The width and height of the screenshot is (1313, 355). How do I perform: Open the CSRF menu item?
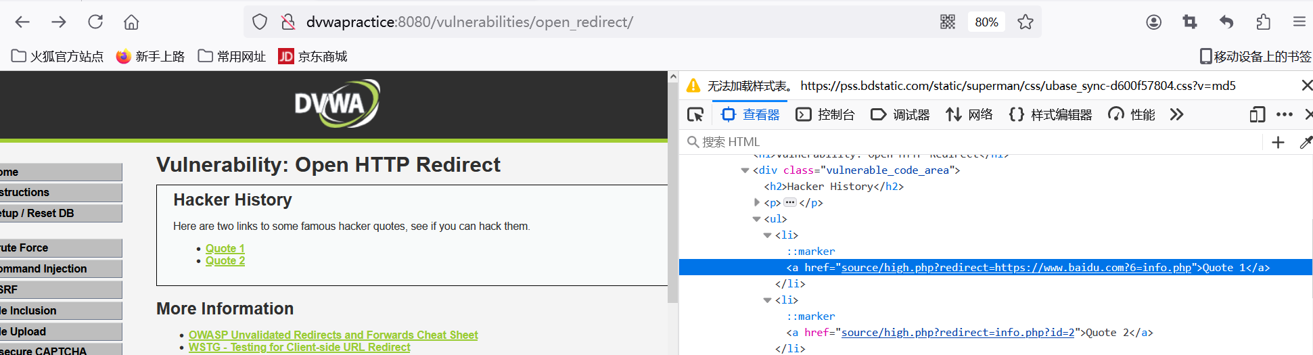tap(61, 290)
